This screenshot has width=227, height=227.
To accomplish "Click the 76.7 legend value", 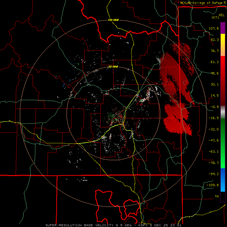I will tap(215, 51).
